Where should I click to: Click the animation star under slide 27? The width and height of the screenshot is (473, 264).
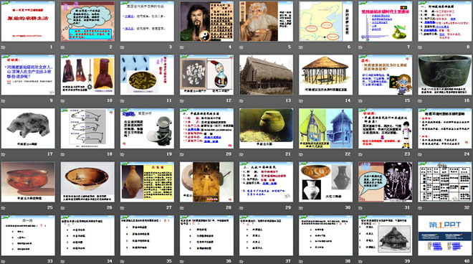point(122,208)
